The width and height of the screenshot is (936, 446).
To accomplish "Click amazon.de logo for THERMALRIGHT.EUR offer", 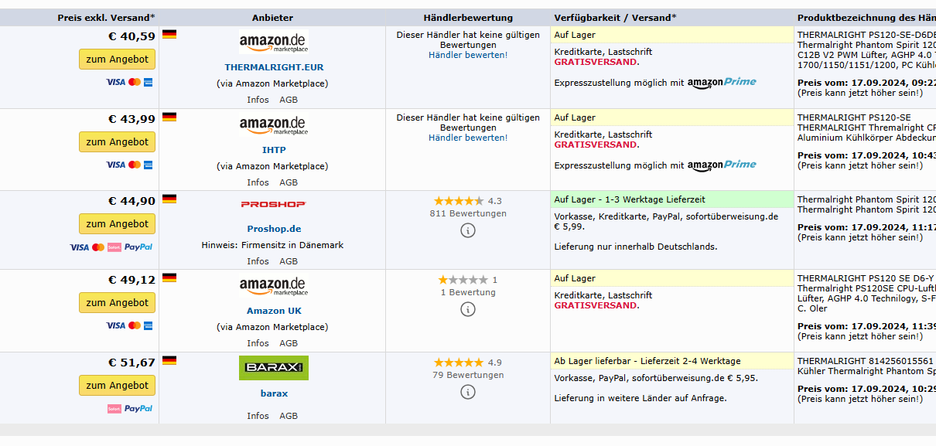I will point(272,43).
